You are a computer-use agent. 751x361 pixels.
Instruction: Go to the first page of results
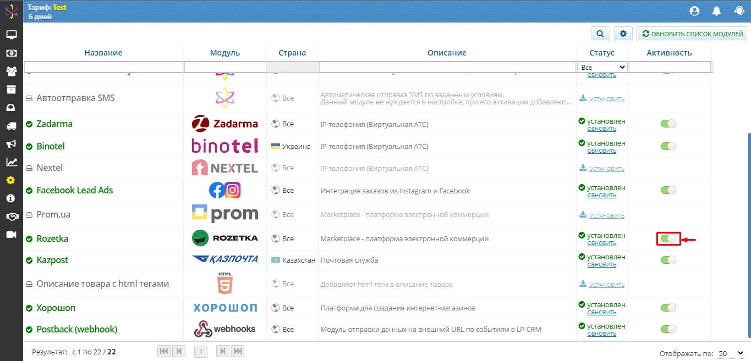click(164, 351)
